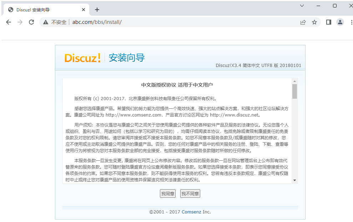Open the Comsenz footer link
The width and height of the screenshot is (353, 222).
[191, 212]
